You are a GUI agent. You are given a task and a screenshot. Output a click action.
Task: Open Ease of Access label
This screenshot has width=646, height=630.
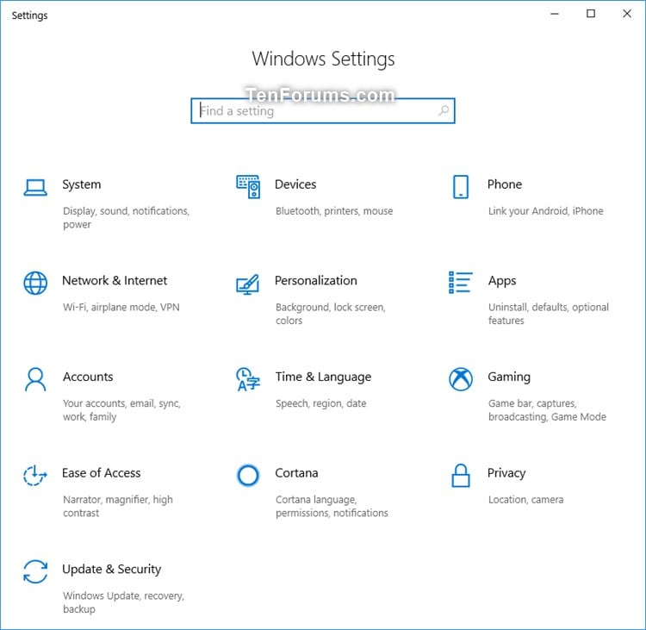click(x=102, y=473)
